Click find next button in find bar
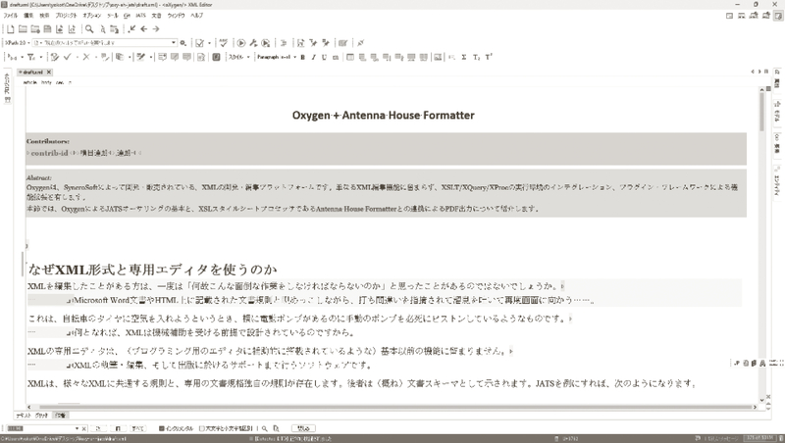 click(x=99, y=428)
